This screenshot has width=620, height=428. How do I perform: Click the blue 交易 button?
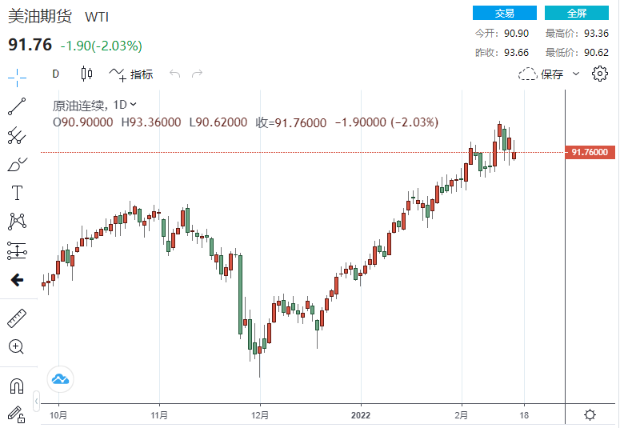point(504,13)
